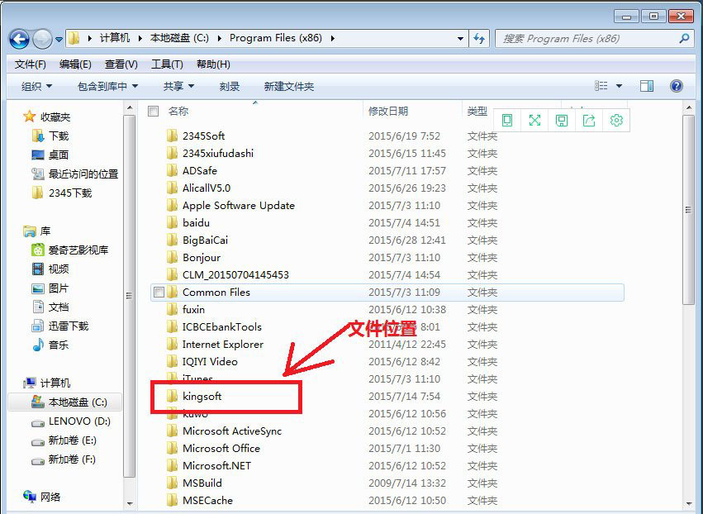The width and height of the screenshot is (703, 514).
Task: Click the navigation pane scrollbar thumb
Action: pos(129,296)
